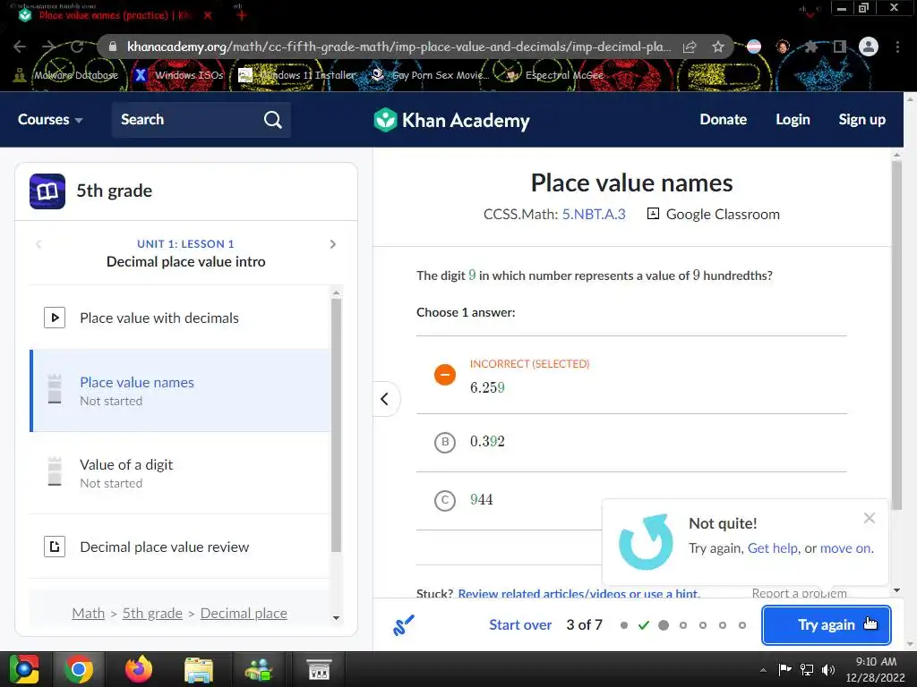The width and height of the screenshot is (917, 687).
Task: Open the scratchpad pencil tool
Action: click(404, 625)
